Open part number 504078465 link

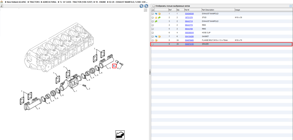click(189, 40)
